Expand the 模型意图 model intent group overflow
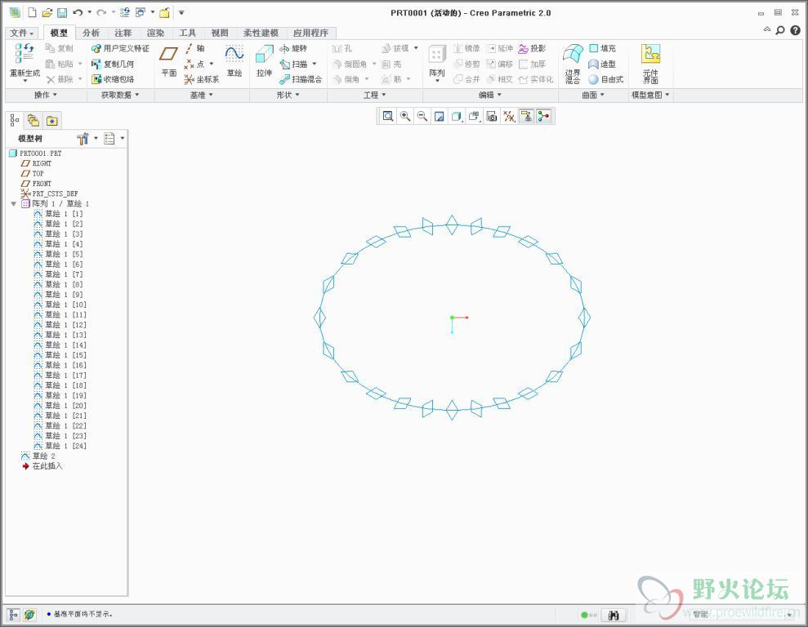Image resolution: width=808 pixels, height=627 pixels. click(x=650, y=95)
